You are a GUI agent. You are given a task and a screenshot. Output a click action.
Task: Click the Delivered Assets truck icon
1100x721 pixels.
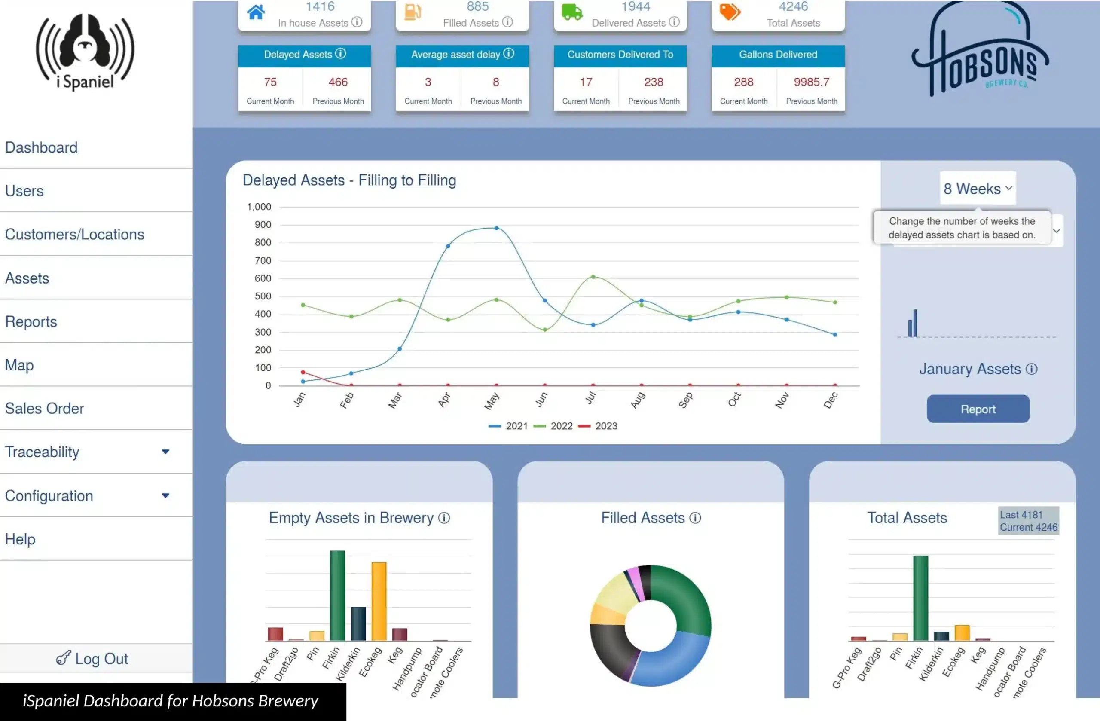(572, 12)
